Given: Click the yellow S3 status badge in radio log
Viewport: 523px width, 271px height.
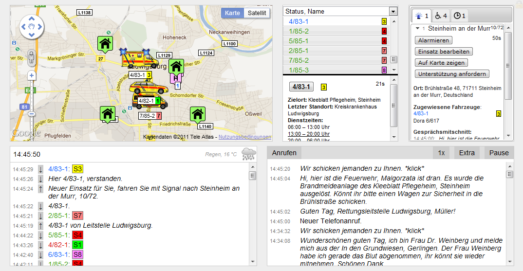Looking at the screenshot, I should 77,169.
